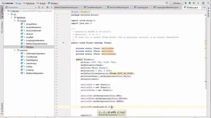The width and height of the screenshot is (211, 118).
Task: Click the repaint(); code line
Action: click(x=86, y=115)
